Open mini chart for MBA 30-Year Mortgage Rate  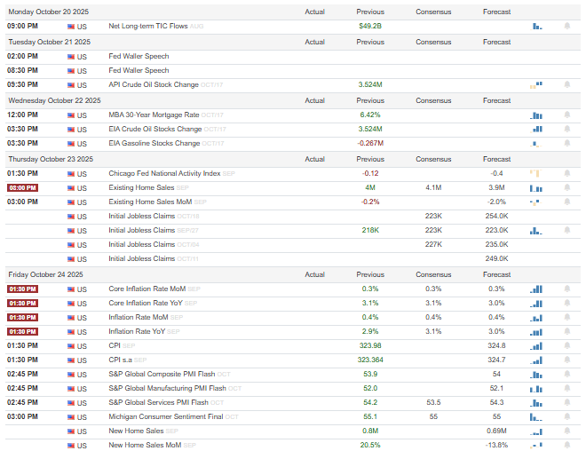click(x=536, y=115)
